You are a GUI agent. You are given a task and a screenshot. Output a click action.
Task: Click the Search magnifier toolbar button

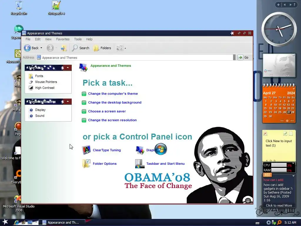pos(81,48)
